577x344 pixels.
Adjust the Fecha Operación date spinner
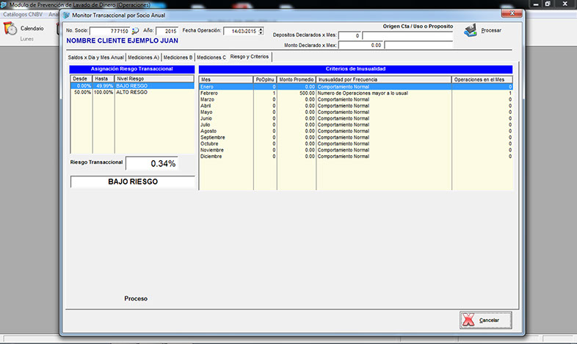pos(261,32)
